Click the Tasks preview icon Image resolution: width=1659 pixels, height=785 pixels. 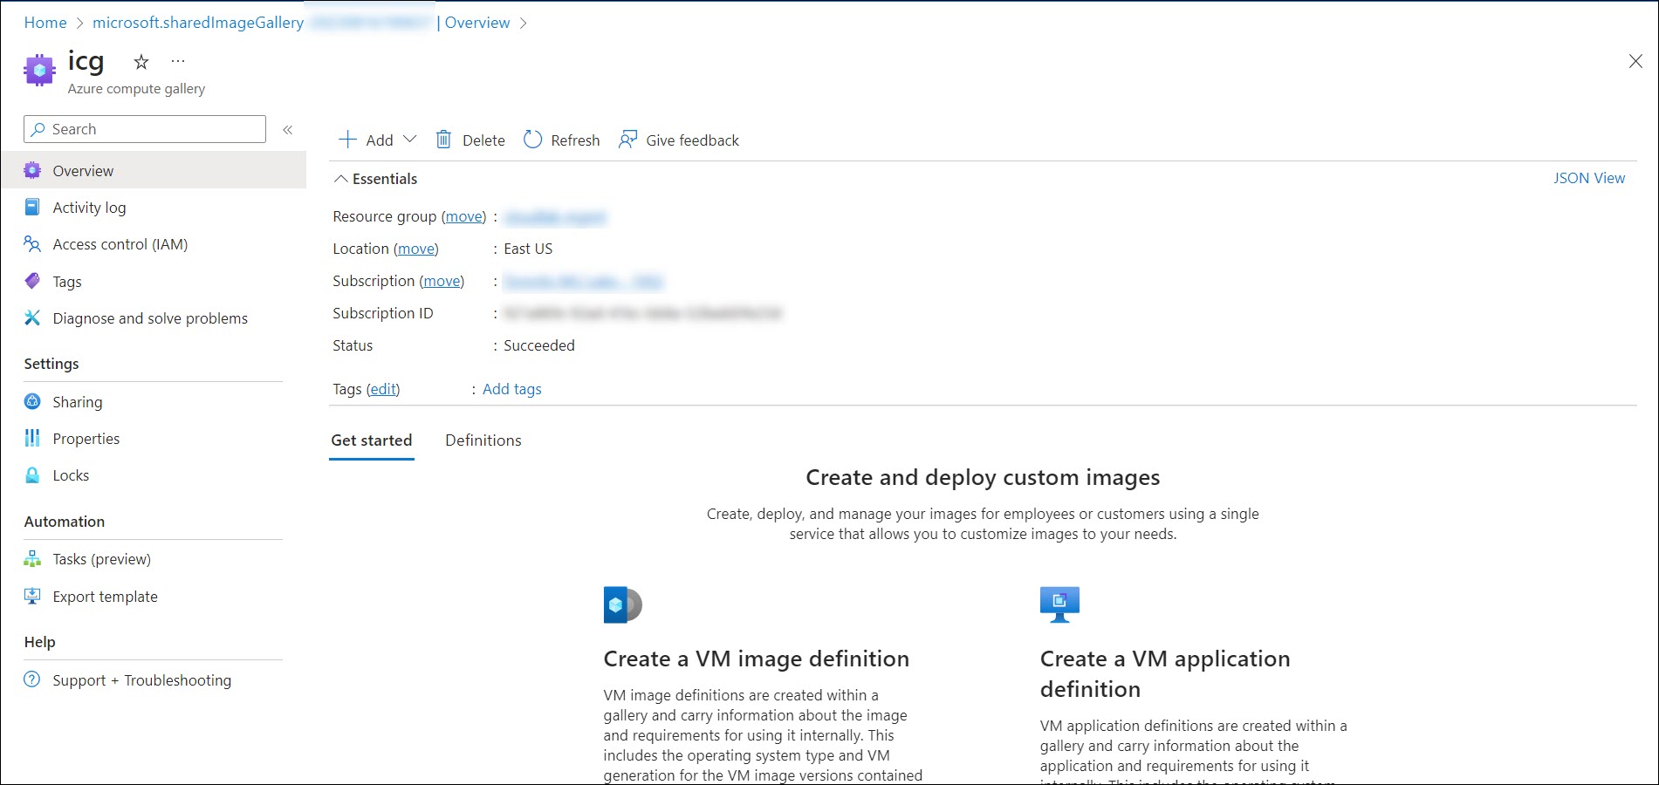coord(32,559)
